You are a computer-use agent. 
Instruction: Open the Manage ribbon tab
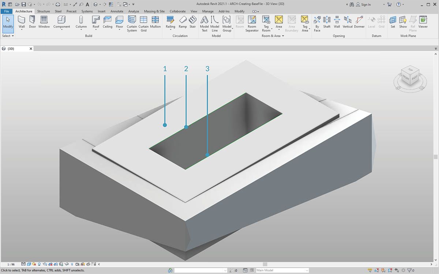click(208, 11)
